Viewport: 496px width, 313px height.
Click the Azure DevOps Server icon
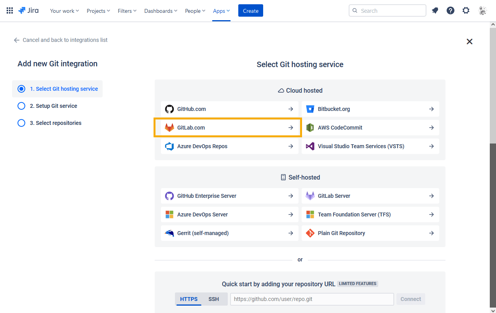pos(169,214)
